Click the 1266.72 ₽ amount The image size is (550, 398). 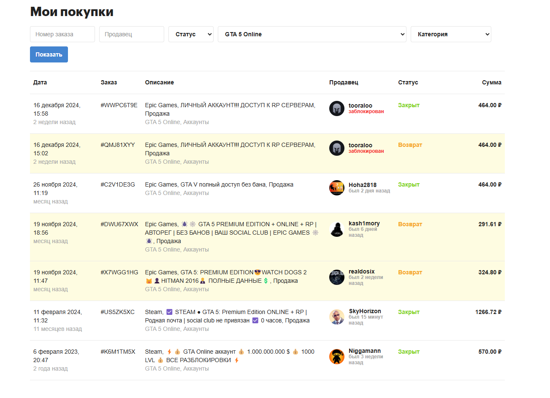tap(488, 312)
